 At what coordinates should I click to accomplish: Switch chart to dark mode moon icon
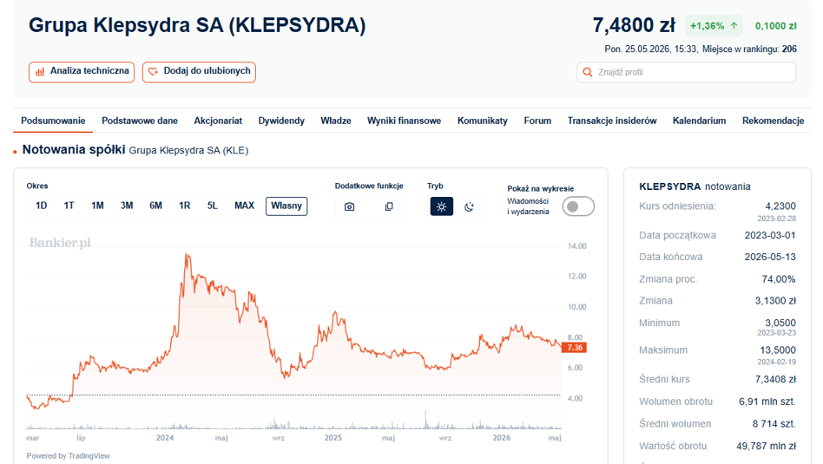coord(470,206)
